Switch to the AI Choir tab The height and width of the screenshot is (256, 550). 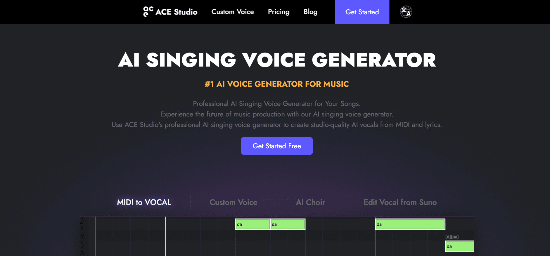(x=311, y=202)
